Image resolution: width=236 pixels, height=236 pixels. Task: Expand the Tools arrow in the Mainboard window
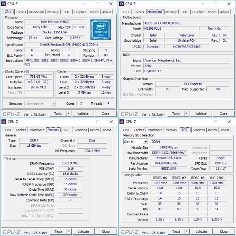click(x=187, y=113)
